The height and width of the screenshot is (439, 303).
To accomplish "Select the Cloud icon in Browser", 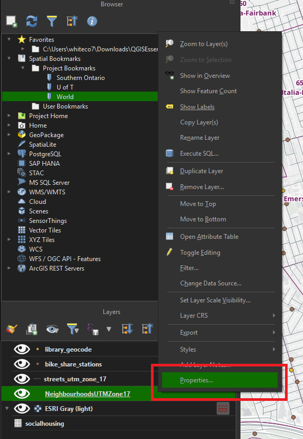I will 22,201.
